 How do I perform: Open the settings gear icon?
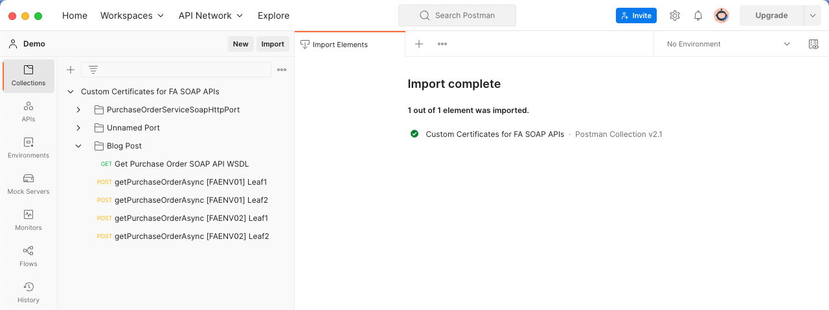click(675, 15)
